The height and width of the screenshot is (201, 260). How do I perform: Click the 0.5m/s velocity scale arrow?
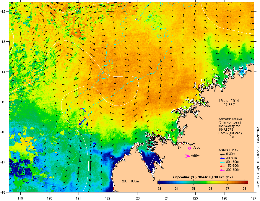[228, 137]
